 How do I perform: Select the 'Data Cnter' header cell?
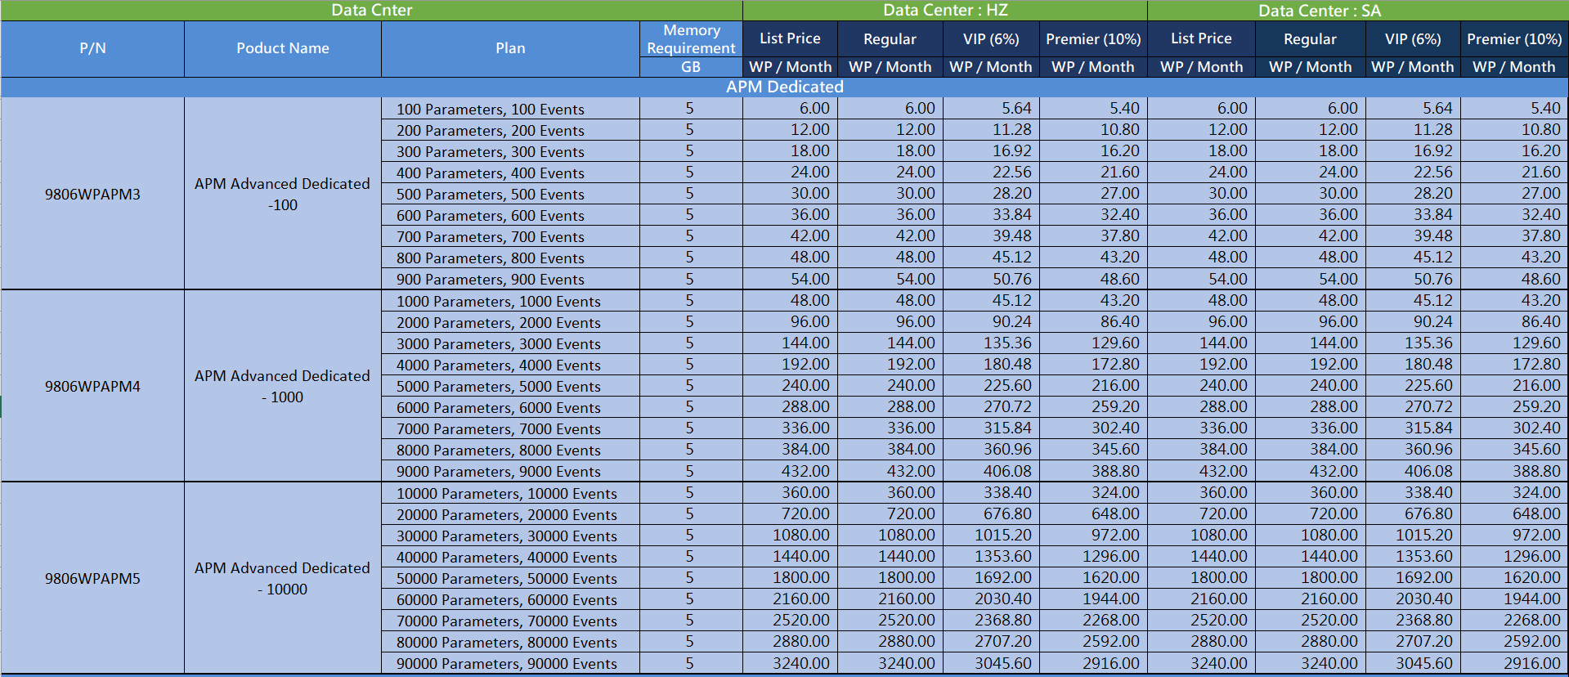371,10
